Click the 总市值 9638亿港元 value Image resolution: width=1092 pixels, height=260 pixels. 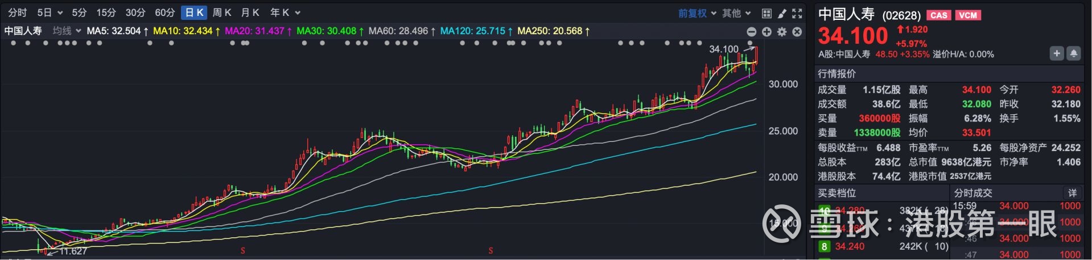(x=966, y=162)
